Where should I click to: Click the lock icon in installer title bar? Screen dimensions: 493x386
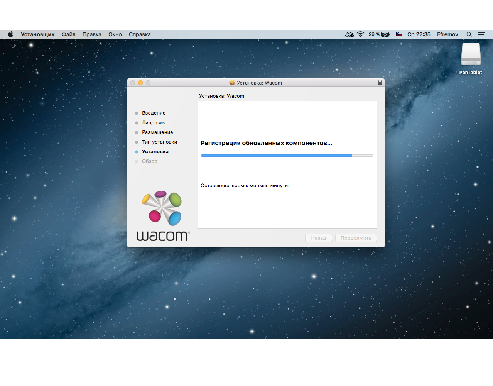pyautogui.click(x=380, y=83)
